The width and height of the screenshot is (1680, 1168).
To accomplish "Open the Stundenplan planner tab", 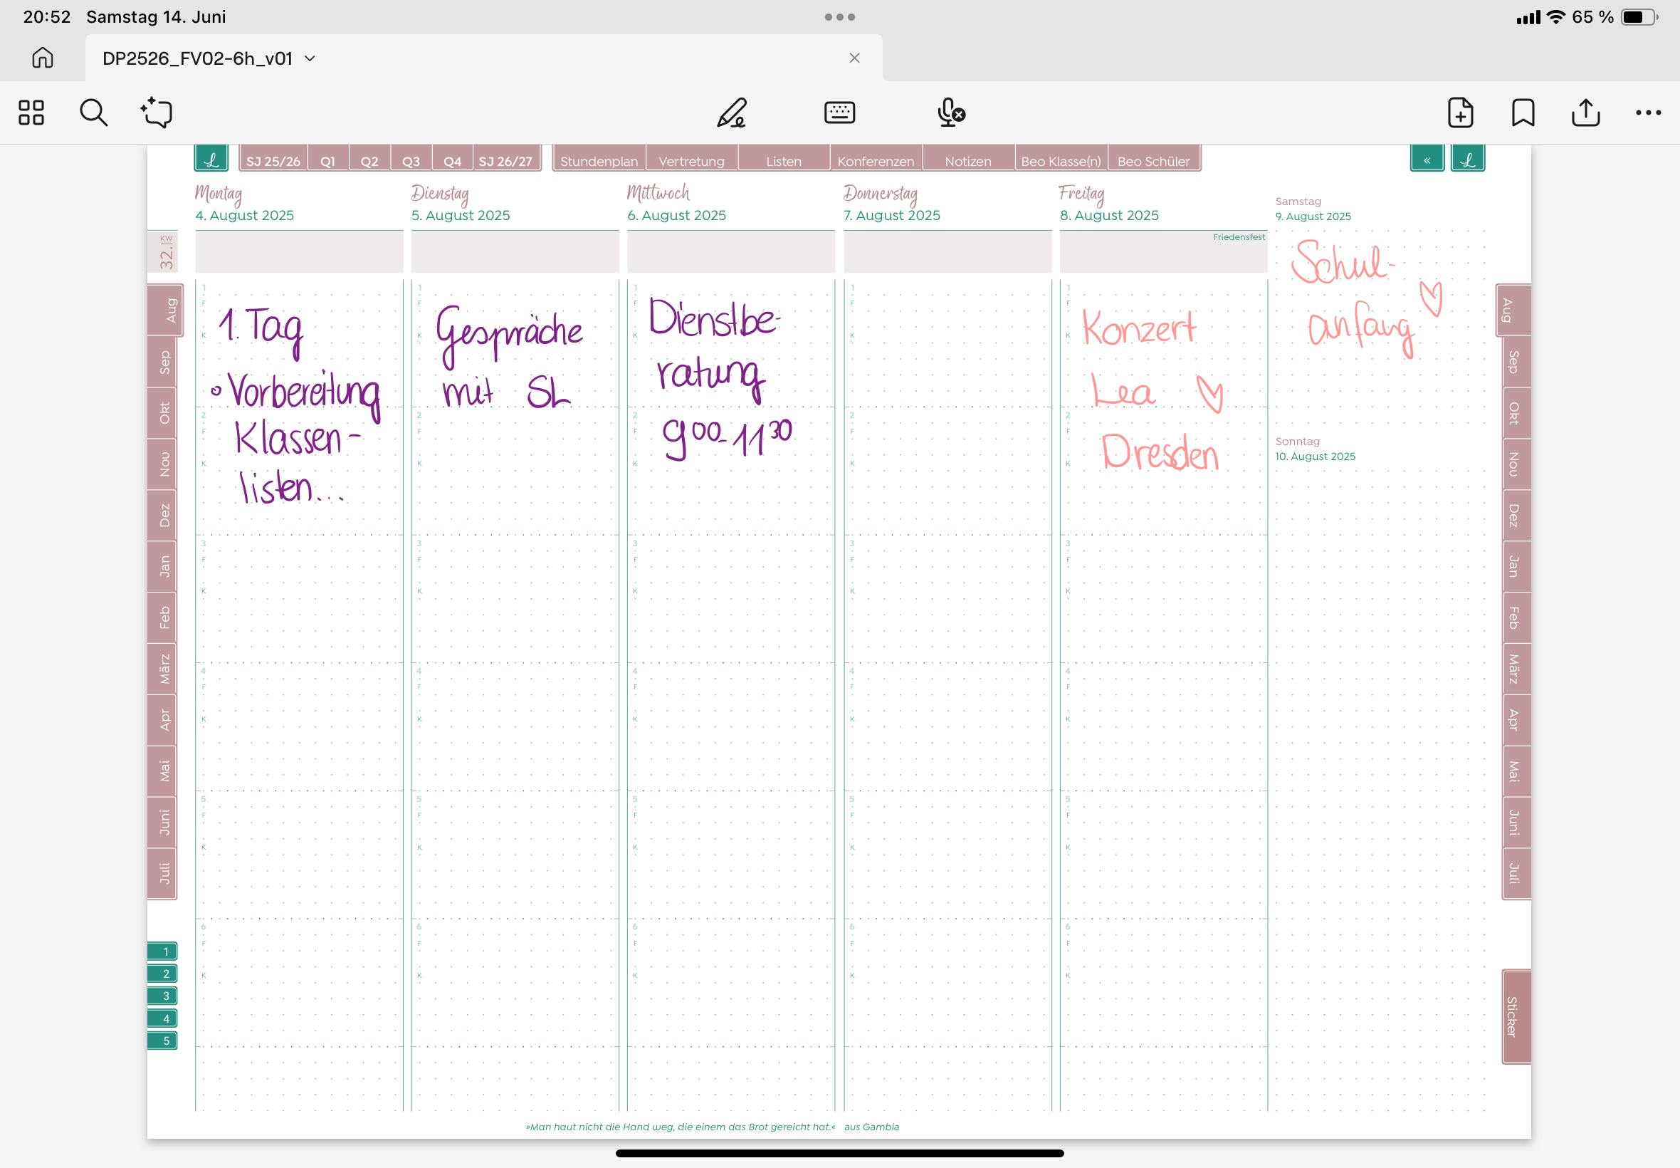I will 599,160.
